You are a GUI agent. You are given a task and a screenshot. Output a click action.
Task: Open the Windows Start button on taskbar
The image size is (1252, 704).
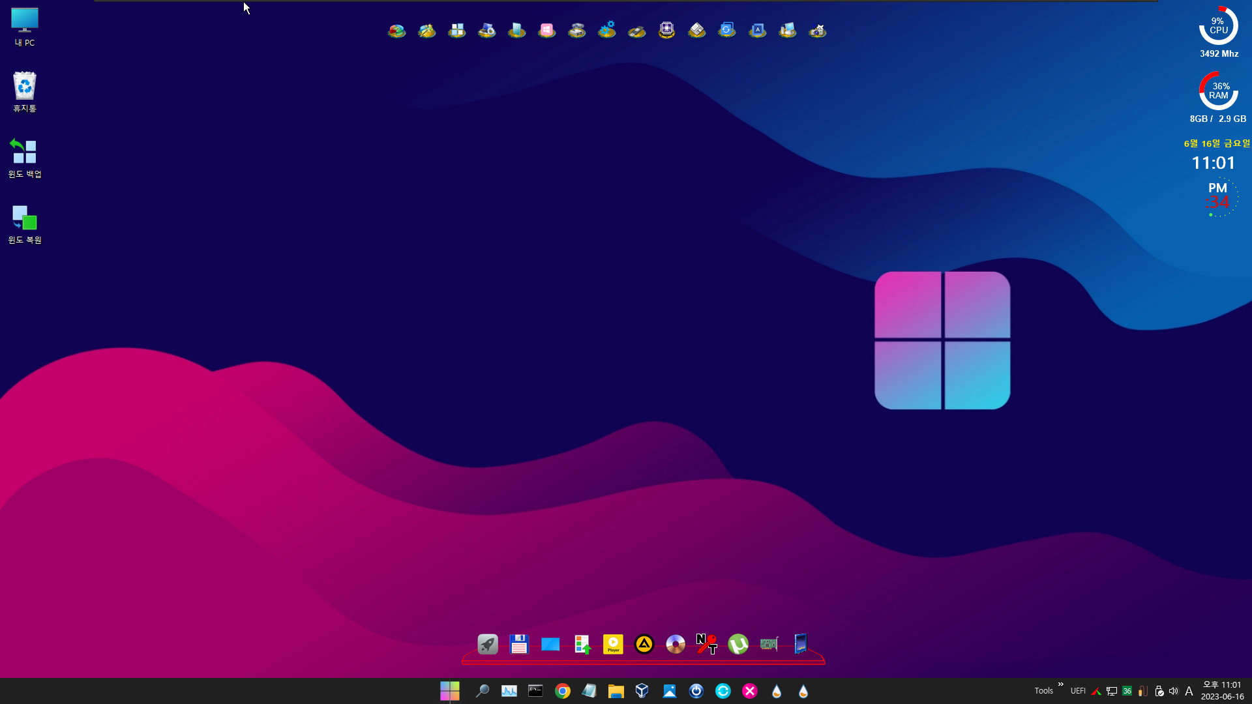pos(450,691)
